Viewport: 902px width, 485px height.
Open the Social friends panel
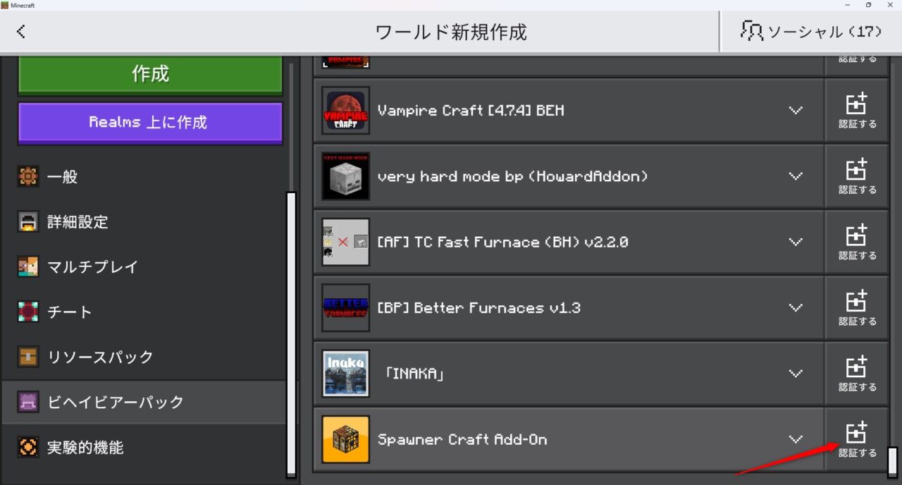point(810,32)
